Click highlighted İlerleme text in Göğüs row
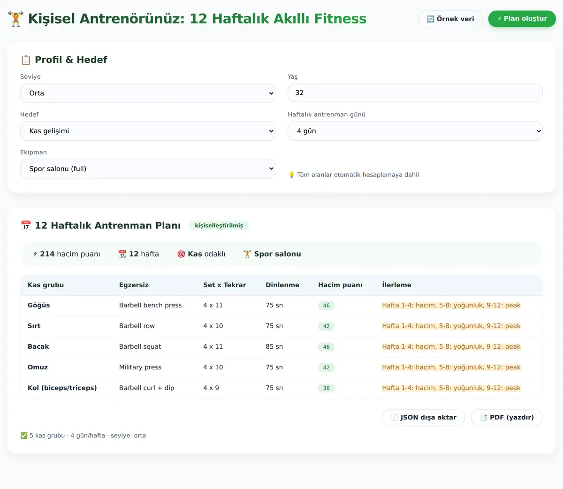 451,305
